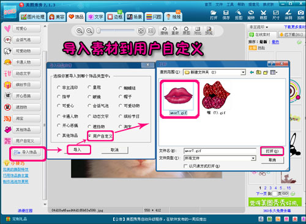
Task: Switch to the 场景 tab
Action: tap(134, 17)
